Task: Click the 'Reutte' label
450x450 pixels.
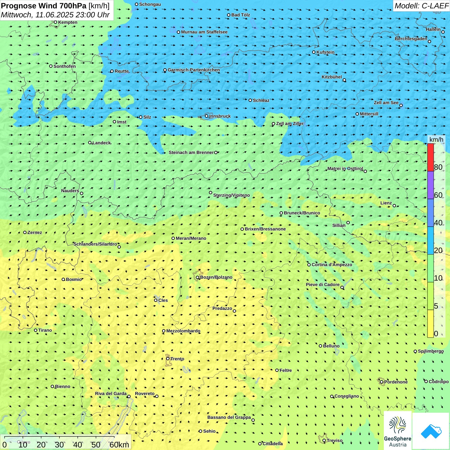Action: tap(122, 71)
